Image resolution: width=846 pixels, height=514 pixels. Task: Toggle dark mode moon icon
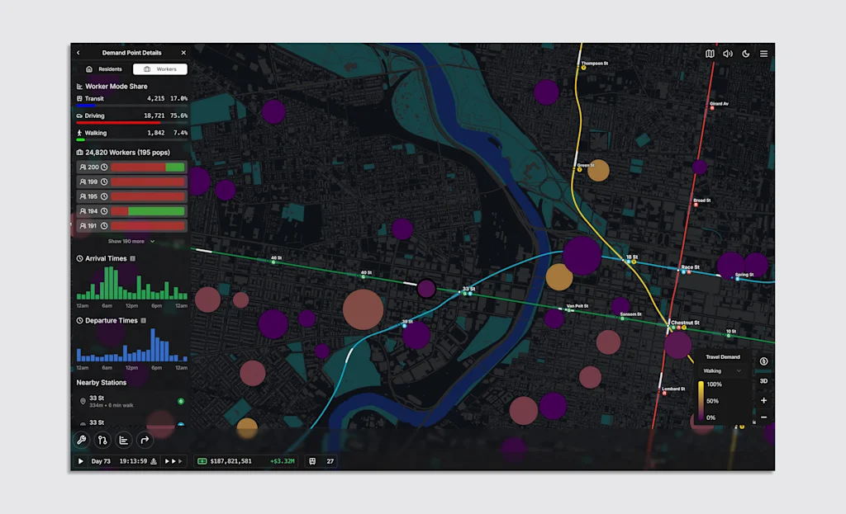(x=746, y=54)
